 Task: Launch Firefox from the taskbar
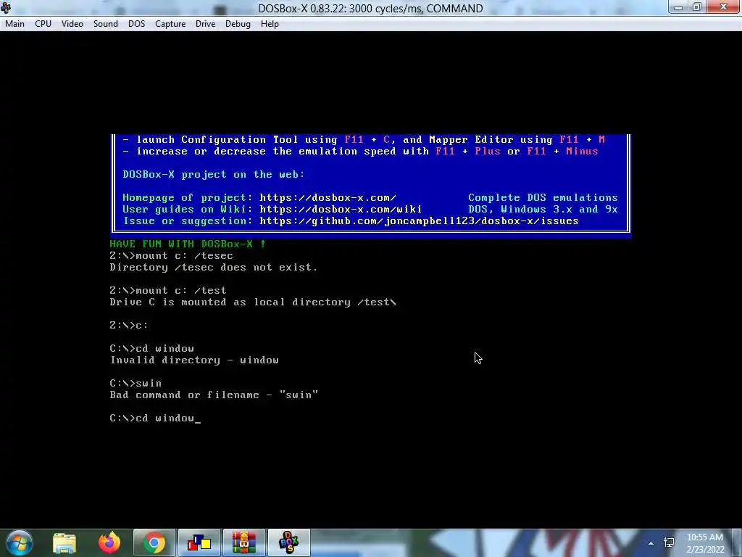109,542
